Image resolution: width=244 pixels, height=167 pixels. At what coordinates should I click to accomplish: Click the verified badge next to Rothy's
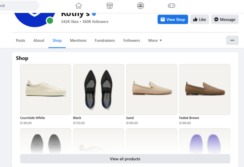[94, 14]
